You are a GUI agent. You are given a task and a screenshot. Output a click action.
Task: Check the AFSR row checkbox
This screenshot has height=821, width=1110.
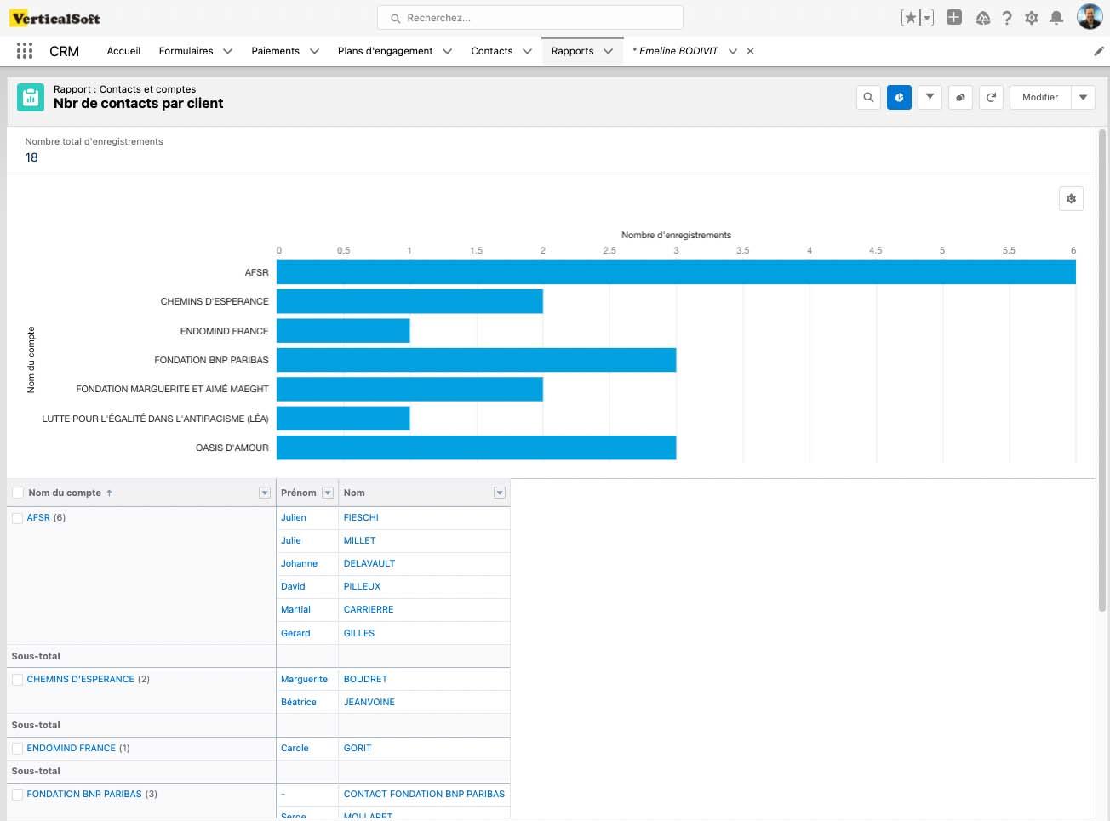pyautogui.click(x=17, y=518)
